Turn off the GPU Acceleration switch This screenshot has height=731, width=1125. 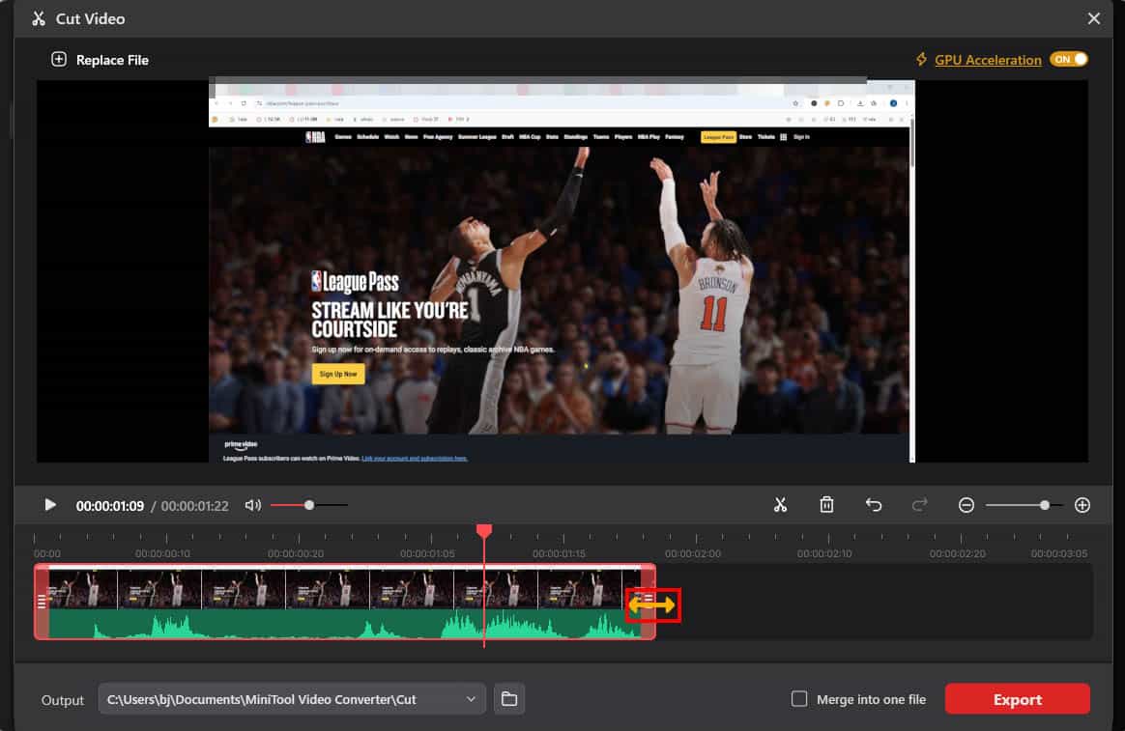point(1068,60)
